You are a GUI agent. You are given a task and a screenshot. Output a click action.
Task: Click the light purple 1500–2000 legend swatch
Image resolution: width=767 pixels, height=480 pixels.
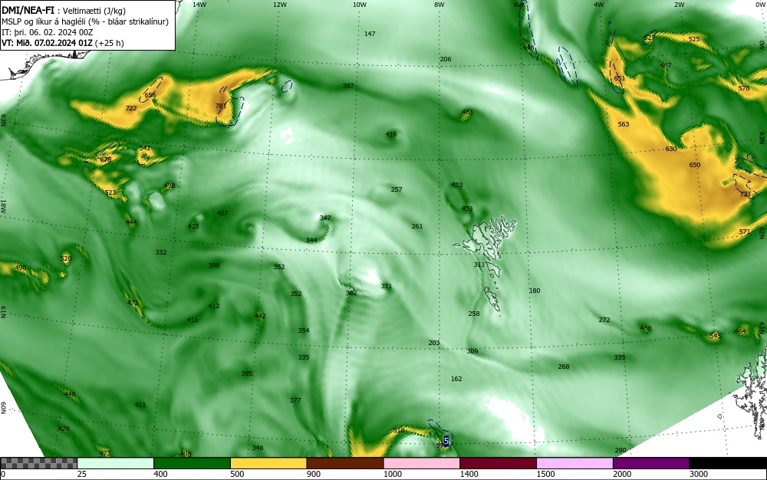pos(574,463)
